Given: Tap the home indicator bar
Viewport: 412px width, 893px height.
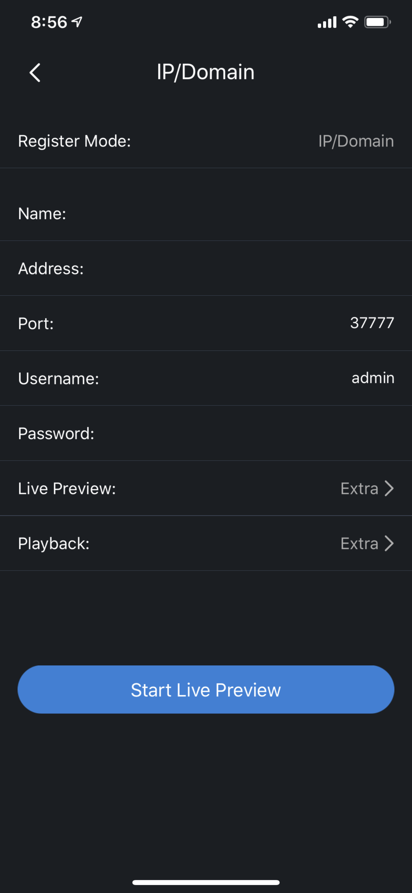Looking at the screenshot, I should (x=206, y=882).
